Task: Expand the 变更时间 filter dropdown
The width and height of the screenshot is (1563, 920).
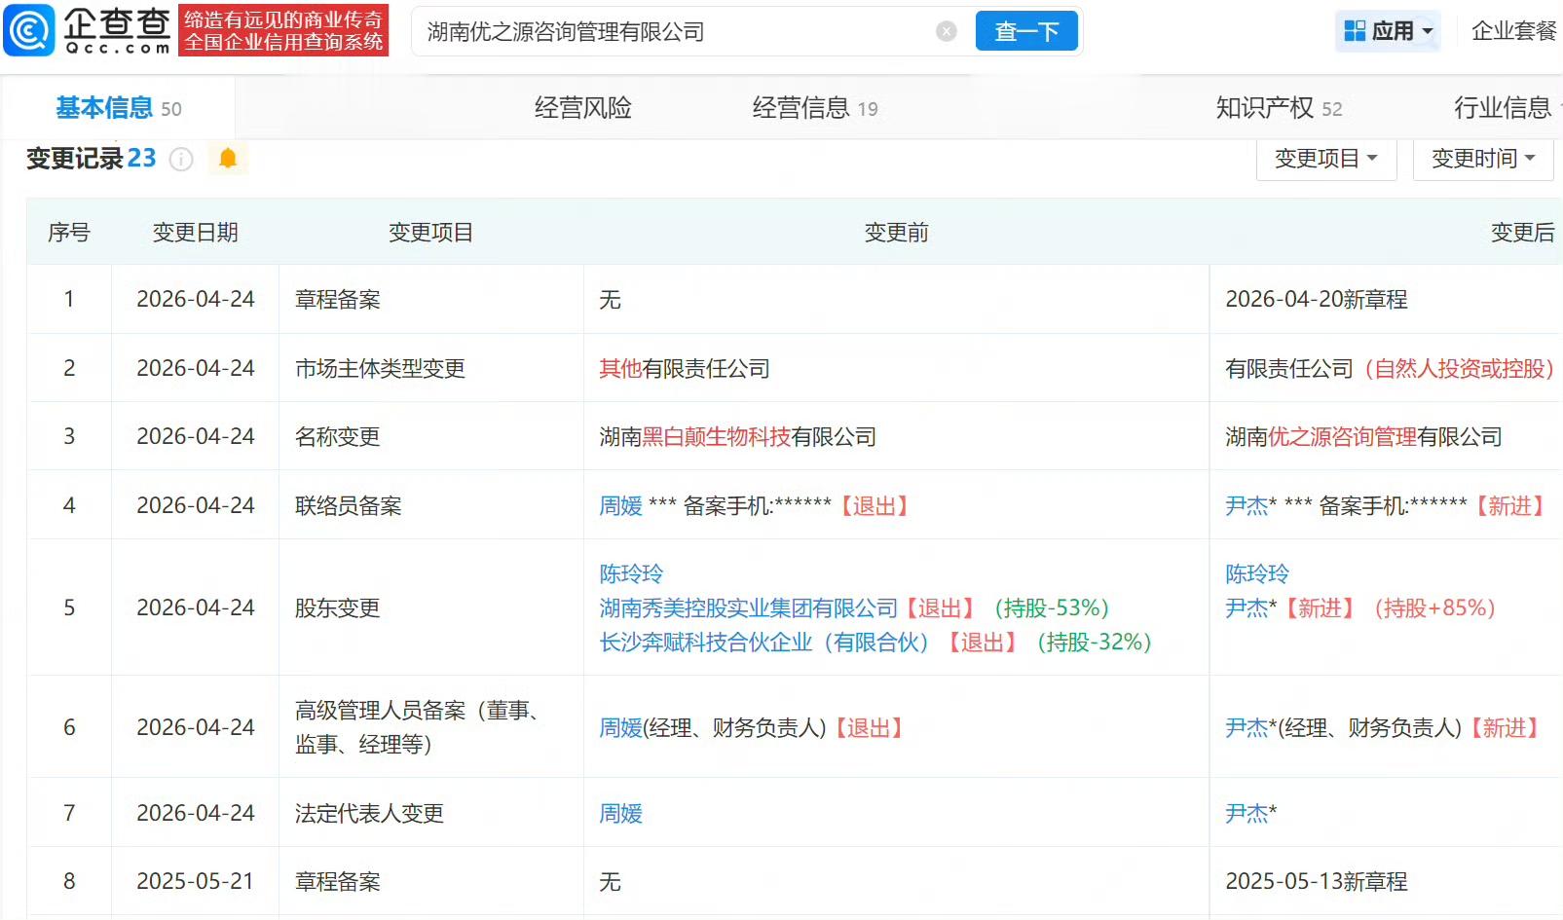Action: point(1483,158)
